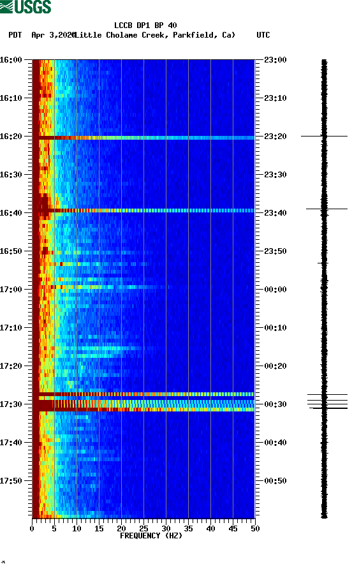This screenshot has height=569, width=352.
Task: Click the seismogram spike at 23:20 UTC
Action: (x=324, y=136)
